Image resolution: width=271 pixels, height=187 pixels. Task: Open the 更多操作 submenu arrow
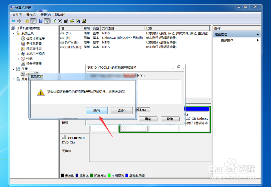[258, 40]
